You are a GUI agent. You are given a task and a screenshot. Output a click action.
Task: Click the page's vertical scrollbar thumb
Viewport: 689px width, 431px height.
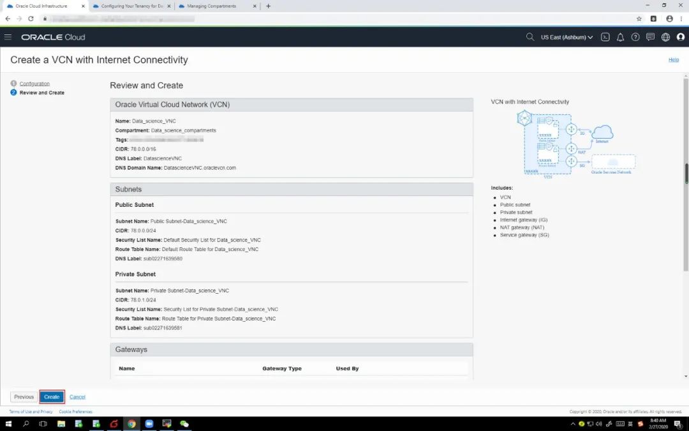coord(686,172)
